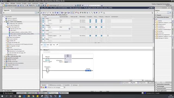Open the Affichage menu

pos(13,3)
